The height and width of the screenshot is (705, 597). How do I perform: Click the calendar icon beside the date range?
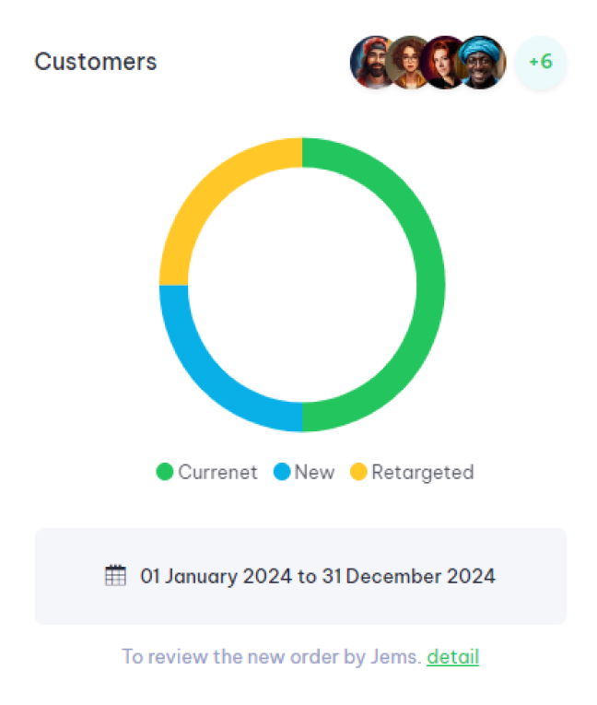pos(115,576)
